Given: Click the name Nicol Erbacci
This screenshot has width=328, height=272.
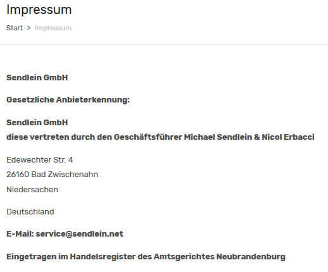Looking at the screenshot, I should click(288, 137).
